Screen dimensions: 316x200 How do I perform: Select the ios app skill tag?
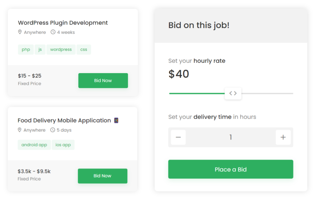coord(63,145)
